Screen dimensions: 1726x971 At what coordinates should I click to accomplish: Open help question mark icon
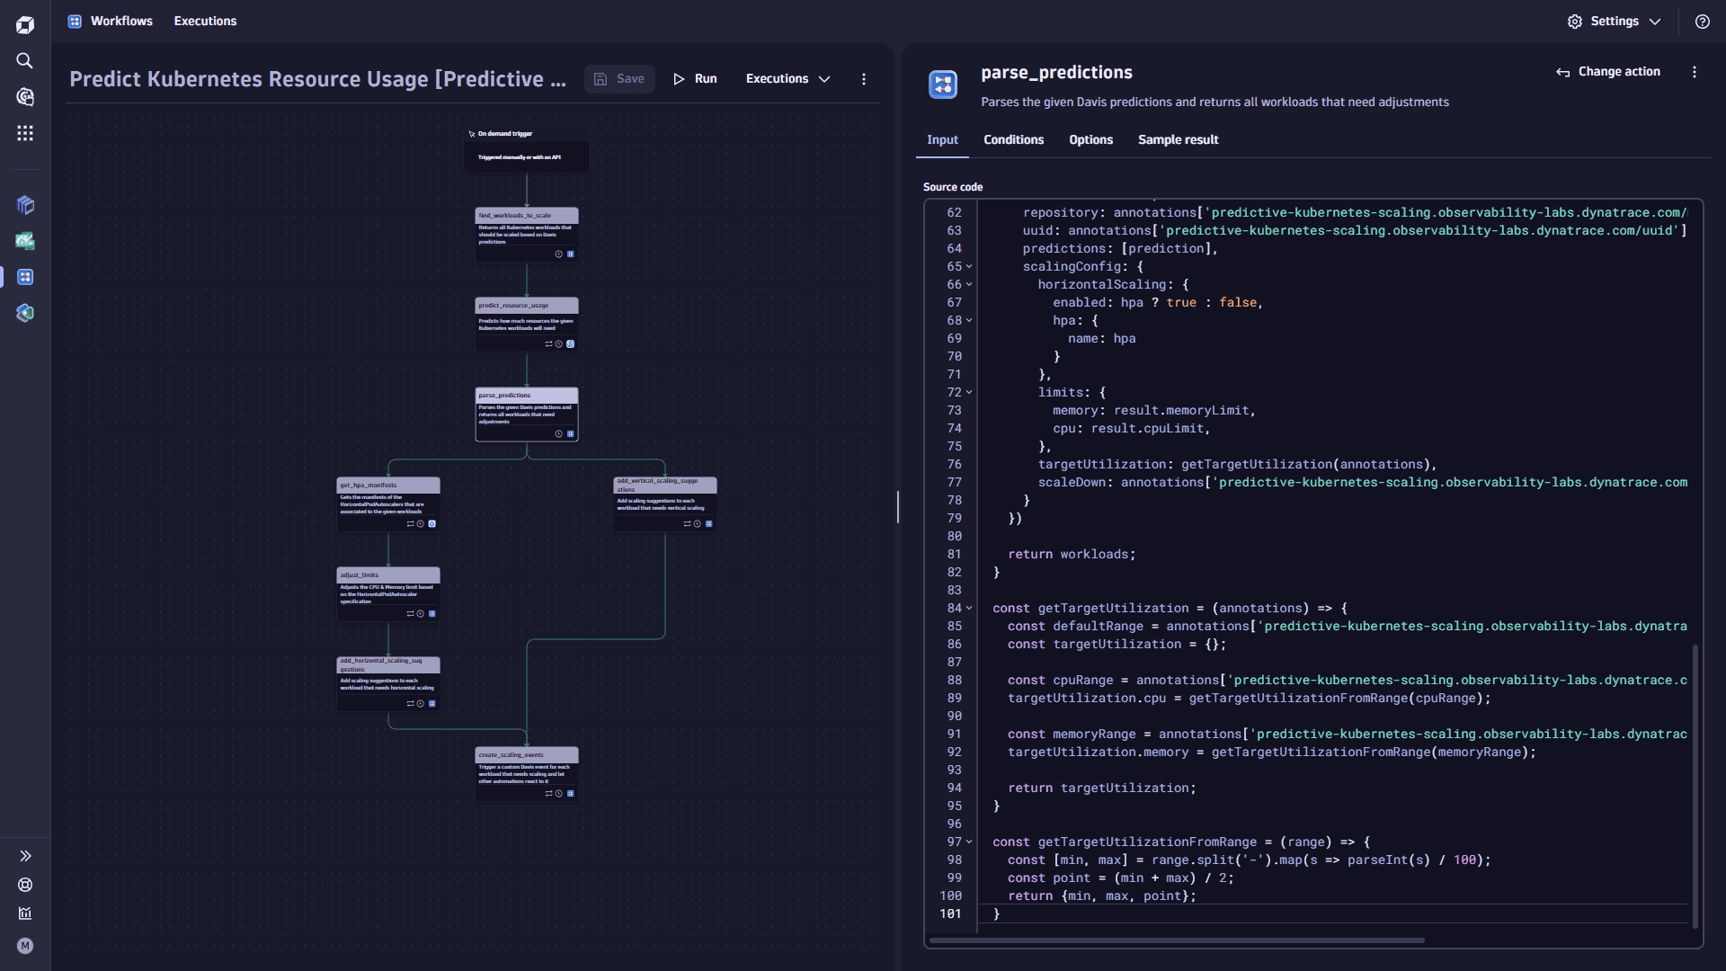[1703, 22]
